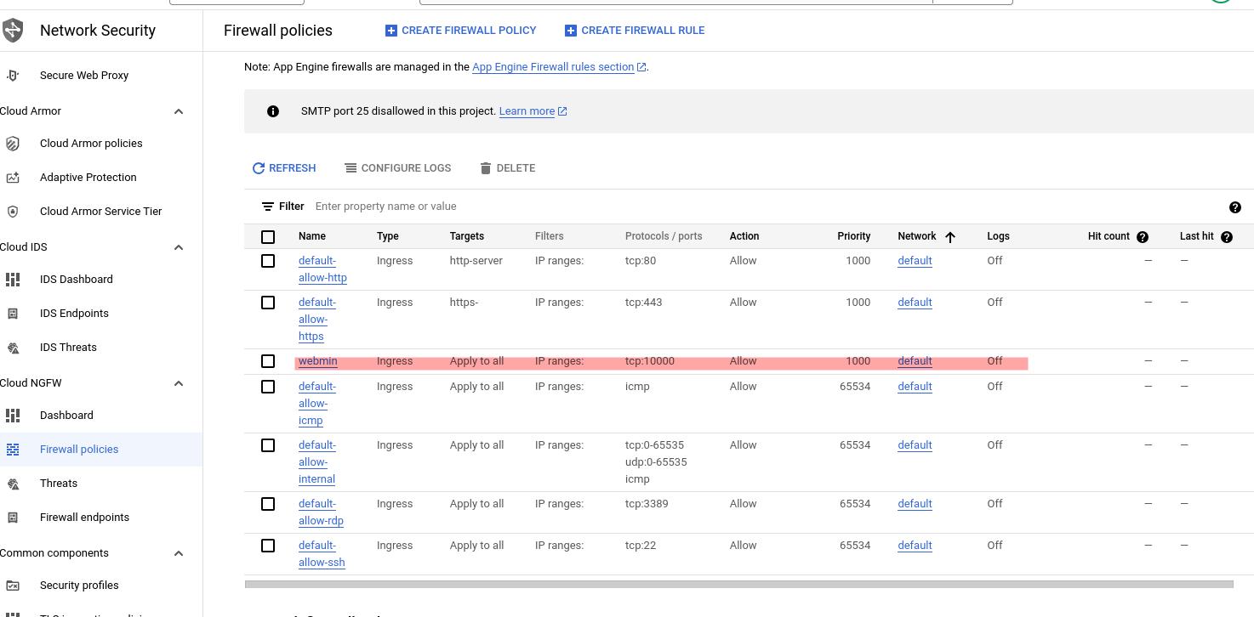The height and width of the screenshot is (617, 1254).
Task: Open the Security profiles page
Action: (x=79, y=586)
